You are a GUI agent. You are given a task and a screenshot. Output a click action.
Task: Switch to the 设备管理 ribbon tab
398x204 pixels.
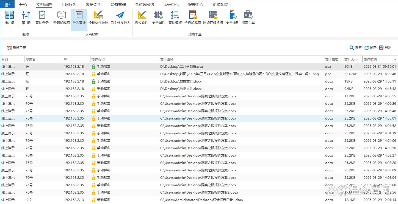click(x=118, y=4)
